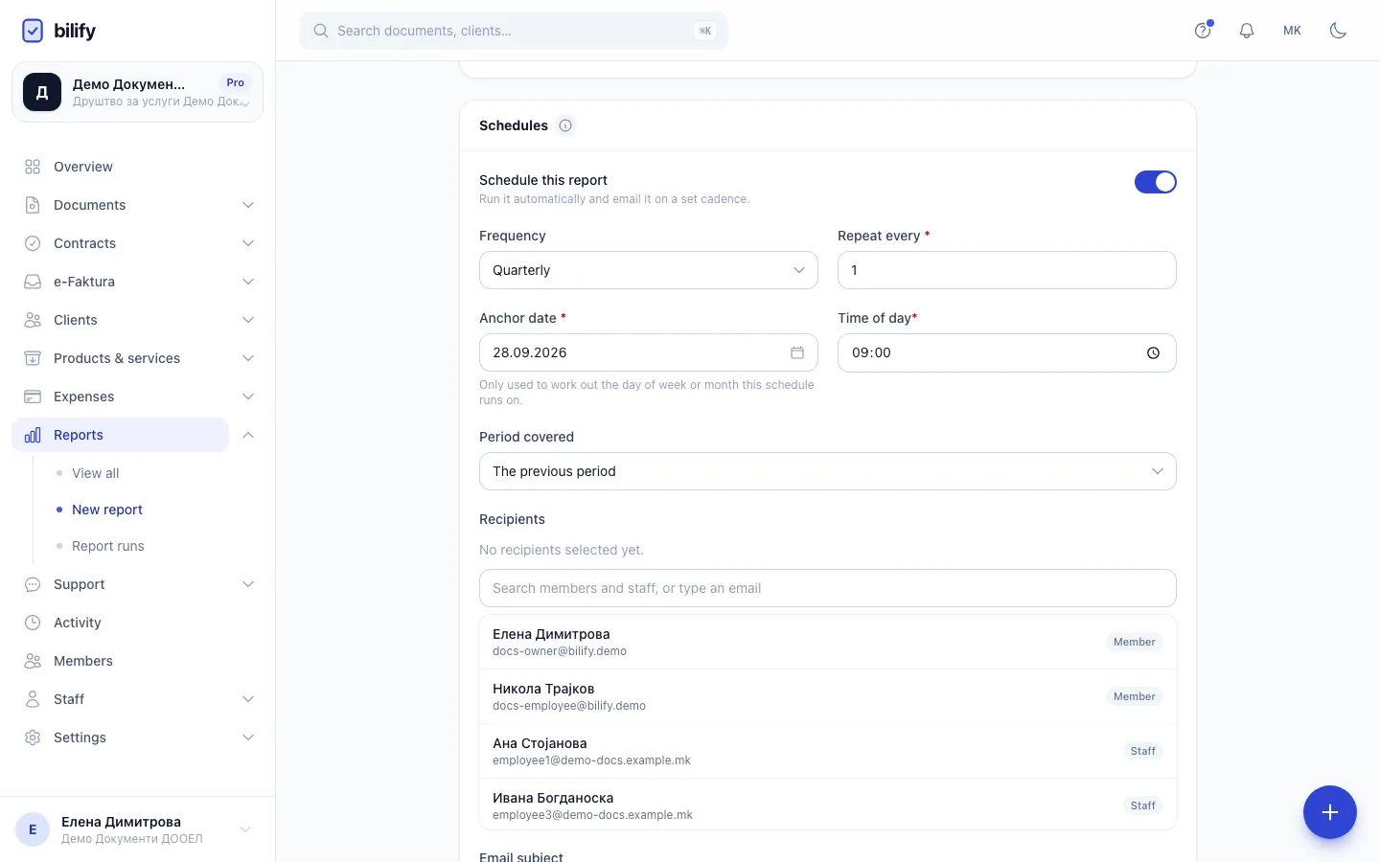This screenshot has width=1380, height=862.
Task: Click the search magnifier icon
Action: click(321, 31)
